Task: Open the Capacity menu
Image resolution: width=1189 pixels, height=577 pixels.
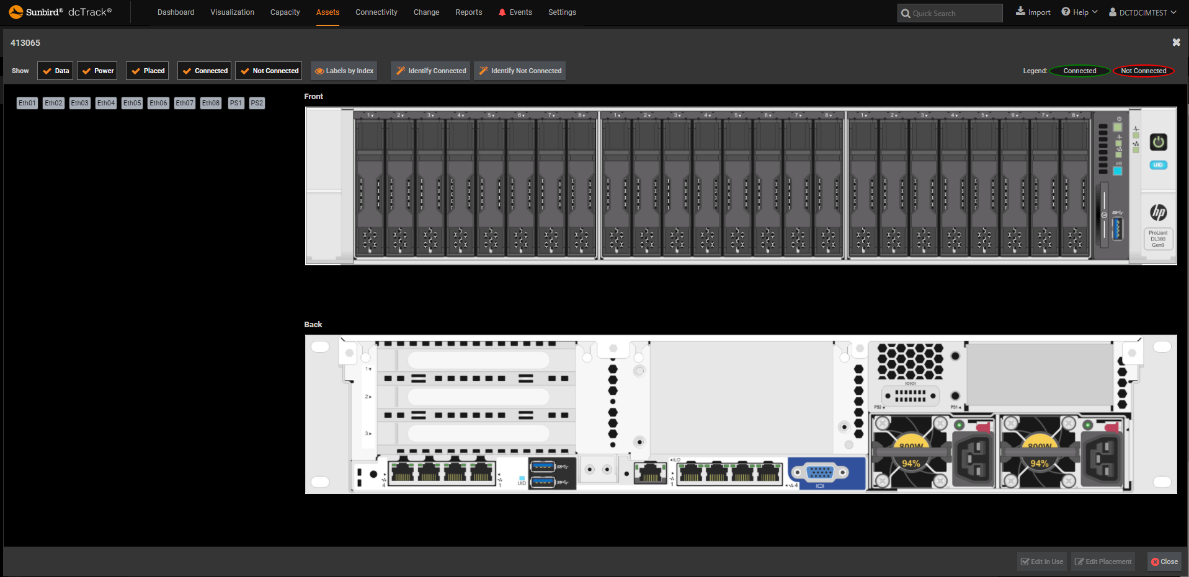Action: pyautogui.click(x=285, y=12)
